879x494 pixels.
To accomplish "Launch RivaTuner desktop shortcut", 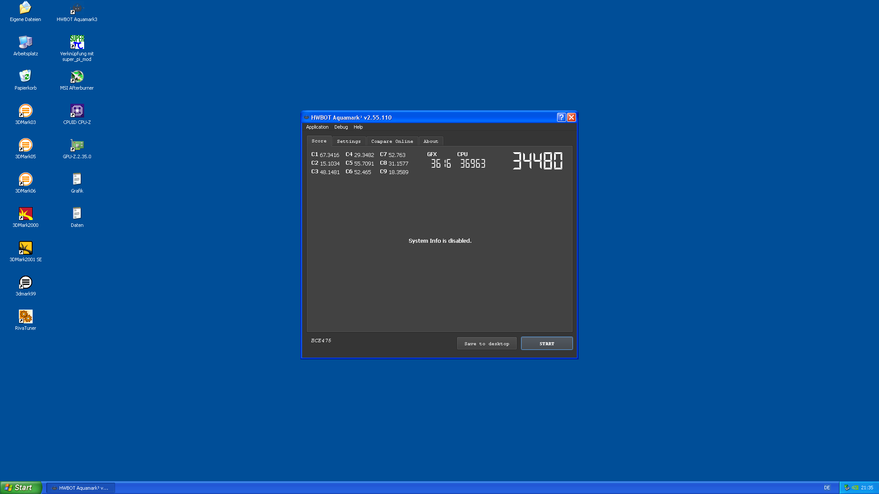I will [25, 320].
